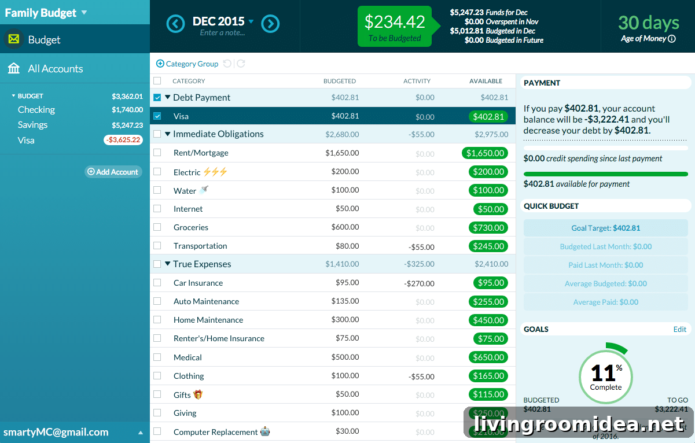Click the $234.42 To be Budgeted box

click(395, 27)
